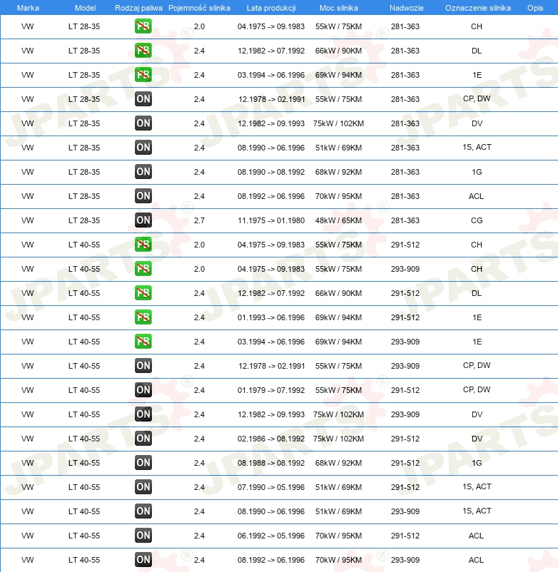The width and height of the screenshot is (558, 572).
Task: Click the ON icon in the LT 40-55 293-909 DV row
Action: [x=143, y=414]
